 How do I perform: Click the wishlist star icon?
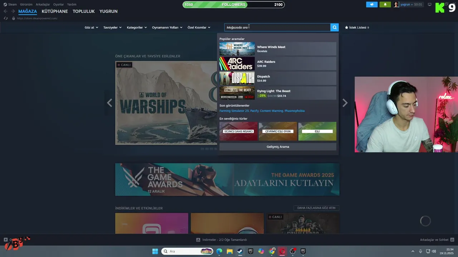(346, 27)
